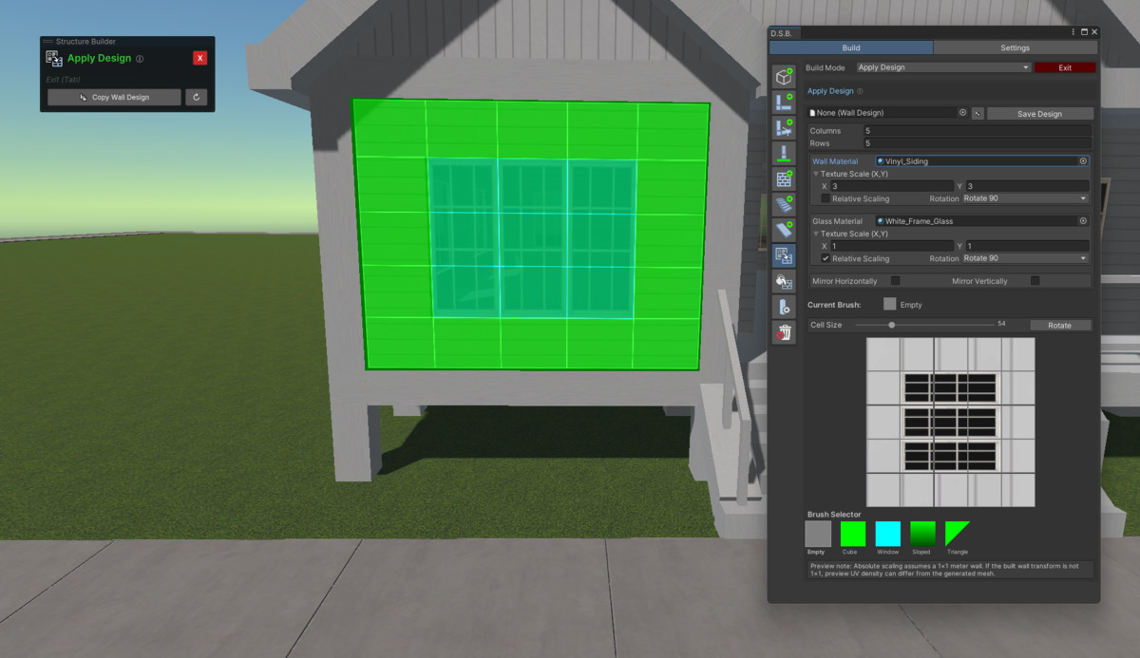Select the add ramp slab tool
Viewport: 1140px width, 658px height.
784,230
